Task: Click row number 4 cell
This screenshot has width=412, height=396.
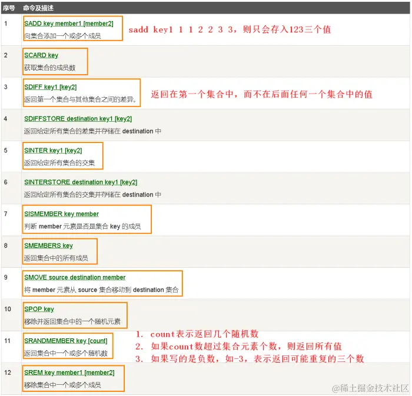Action: (12, 125)
